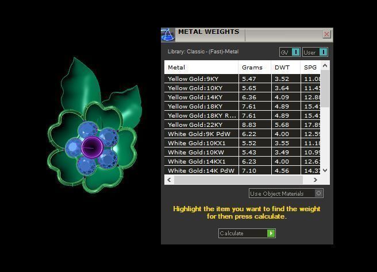Sort by the DWT column header
This screenshot has height=272, width=377.
coord(286,68)
